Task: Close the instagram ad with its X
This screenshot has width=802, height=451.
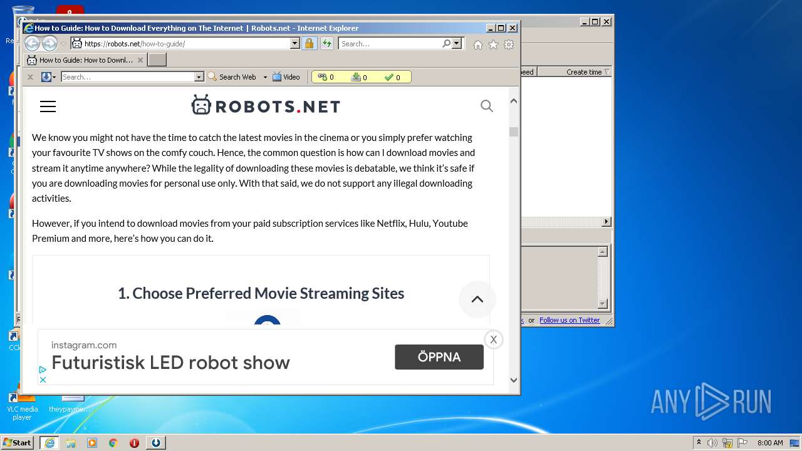Action: [x=493, y=340]
